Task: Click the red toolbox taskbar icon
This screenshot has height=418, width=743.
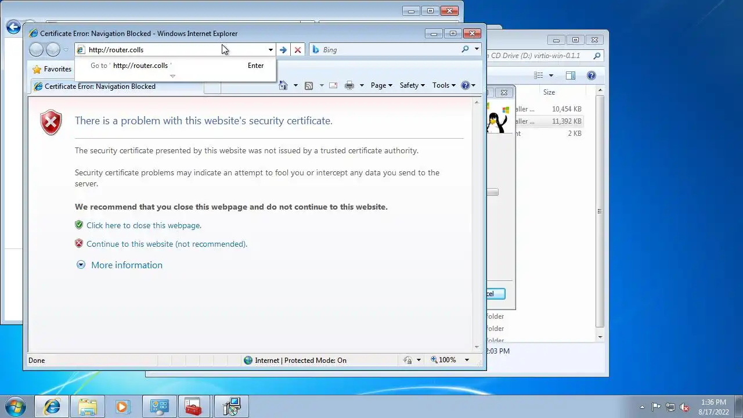Action: (193, 407)
